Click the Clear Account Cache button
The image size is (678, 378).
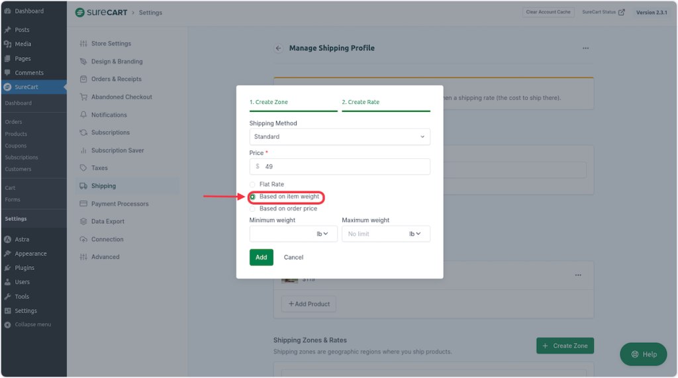click(548, 13)
